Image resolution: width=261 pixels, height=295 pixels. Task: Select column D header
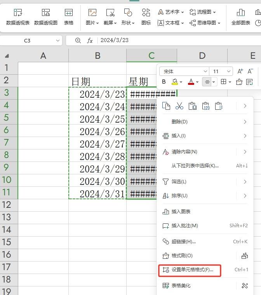point(202,56)
